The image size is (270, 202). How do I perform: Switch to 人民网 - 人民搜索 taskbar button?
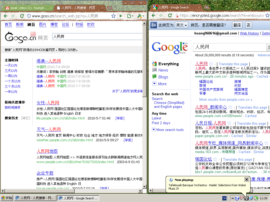tap(35, 198)
